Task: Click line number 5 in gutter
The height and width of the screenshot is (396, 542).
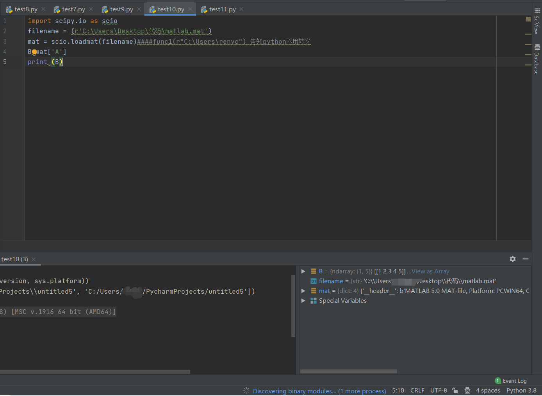Action: [5, 62]
